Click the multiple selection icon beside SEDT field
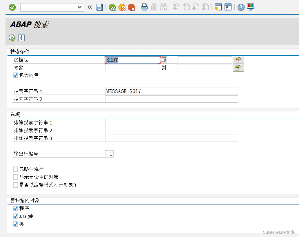This screenshot has width=299, height=237. pos(163,60)
